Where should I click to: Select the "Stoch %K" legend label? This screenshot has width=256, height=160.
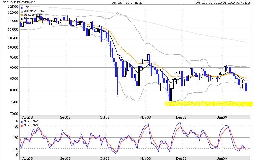tap(31, 121)
